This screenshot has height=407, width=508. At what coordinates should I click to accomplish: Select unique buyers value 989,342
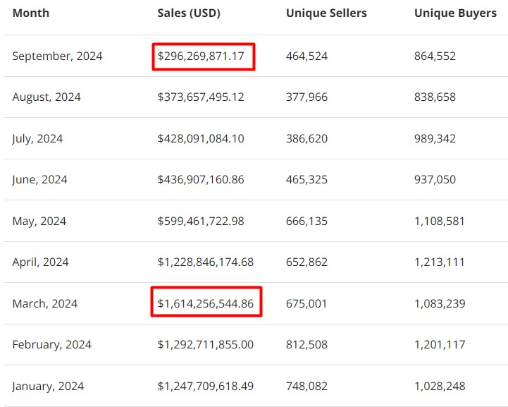(x=435, y=139)
